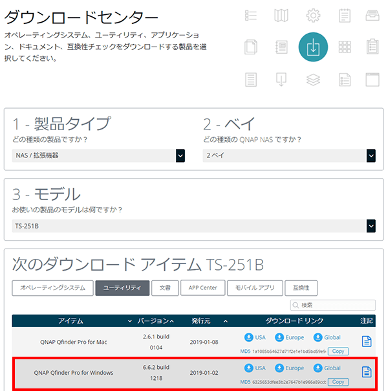Open the 注記 document icon for Qfinder Mac
Viewport: 388px width, 391px height.
(367, 341)
